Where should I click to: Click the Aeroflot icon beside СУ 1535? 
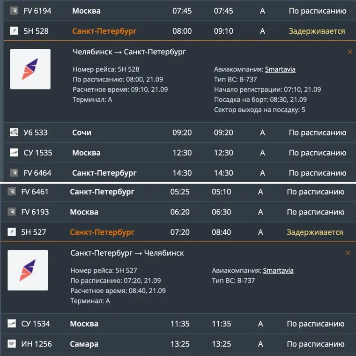pyautogui.click(x=14, y=153)
